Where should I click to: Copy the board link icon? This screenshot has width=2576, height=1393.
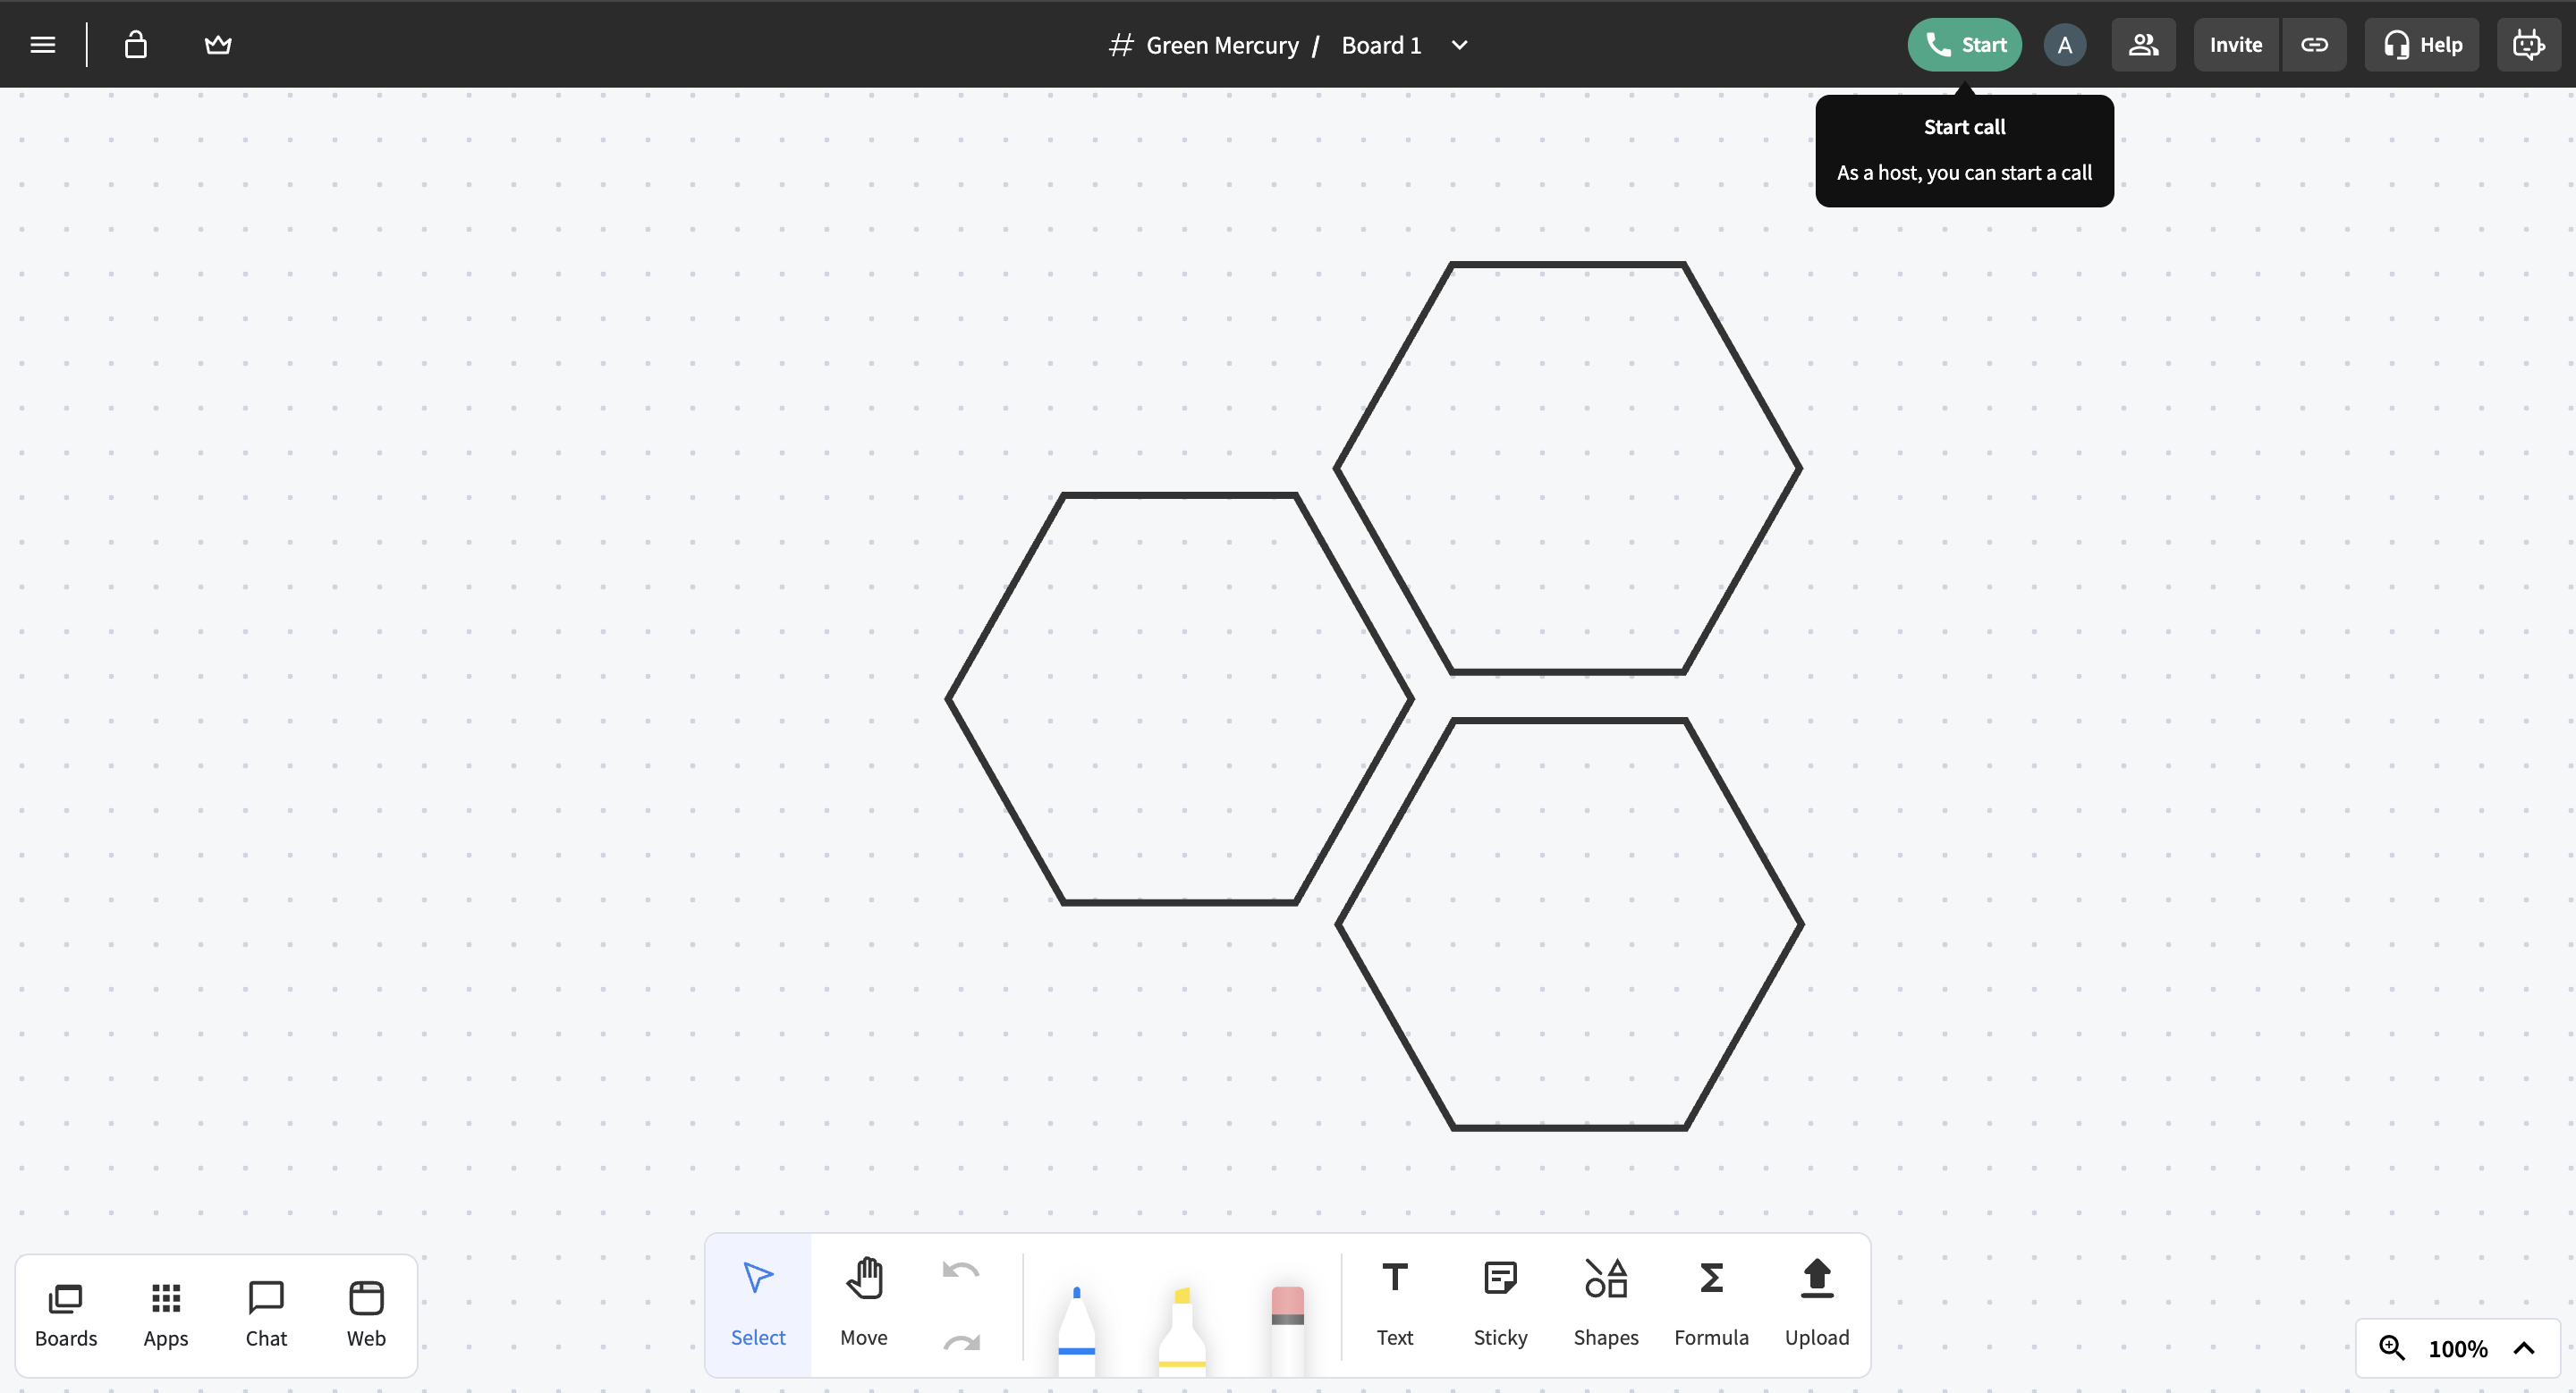pos(2314,45)
